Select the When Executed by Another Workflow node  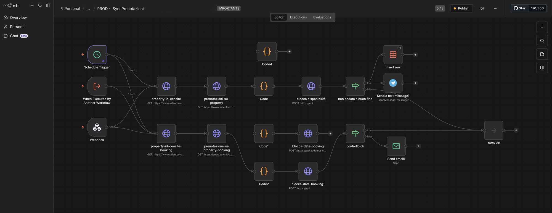click(x=97, y=86)
